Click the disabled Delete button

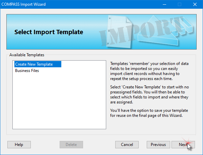(71, 145)
